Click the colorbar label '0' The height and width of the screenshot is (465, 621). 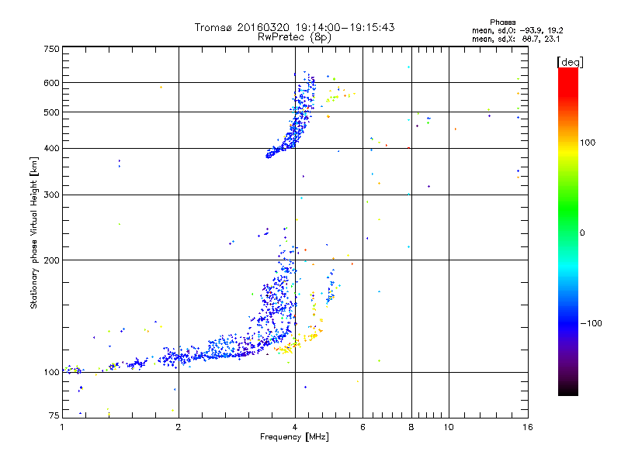(581, 232)
